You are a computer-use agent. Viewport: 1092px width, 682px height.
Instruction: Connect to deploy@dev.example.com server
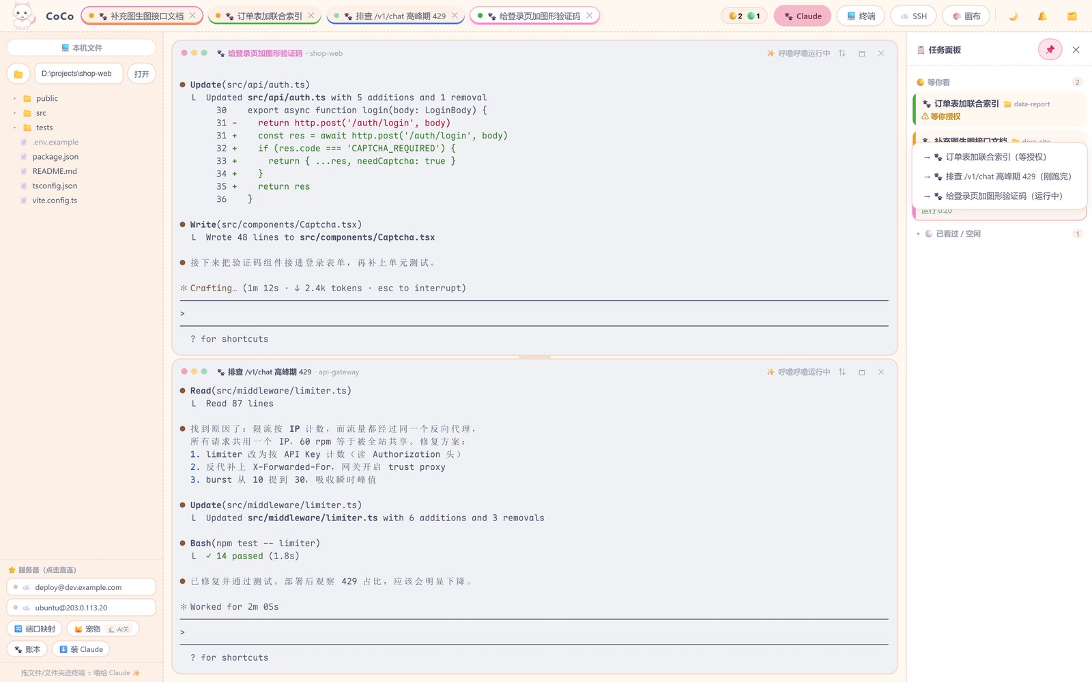click(81, 587)
